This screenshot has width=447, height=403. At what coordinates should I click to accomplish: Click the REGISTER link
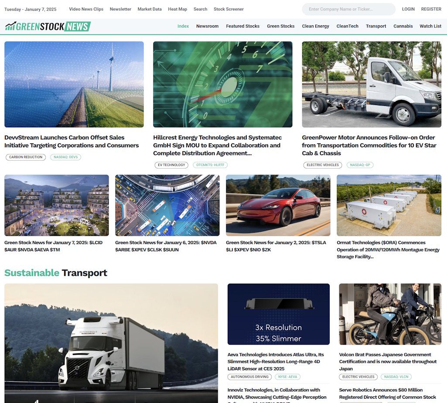point(431,9)
